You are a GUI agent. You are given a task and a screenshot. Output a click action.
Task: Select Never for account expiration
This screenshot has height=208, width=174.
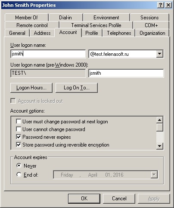pos(19,165)
